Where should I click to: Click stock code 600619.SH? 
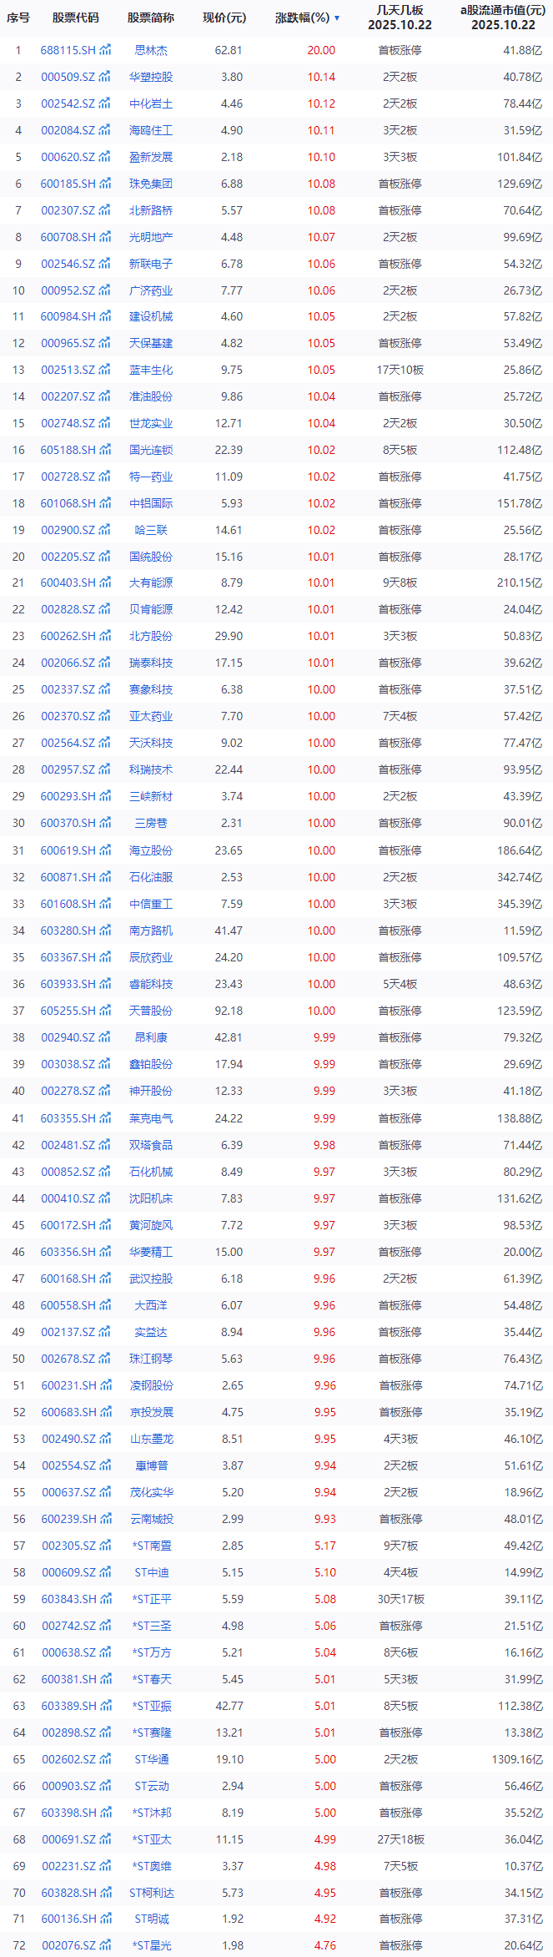(68, 851)
